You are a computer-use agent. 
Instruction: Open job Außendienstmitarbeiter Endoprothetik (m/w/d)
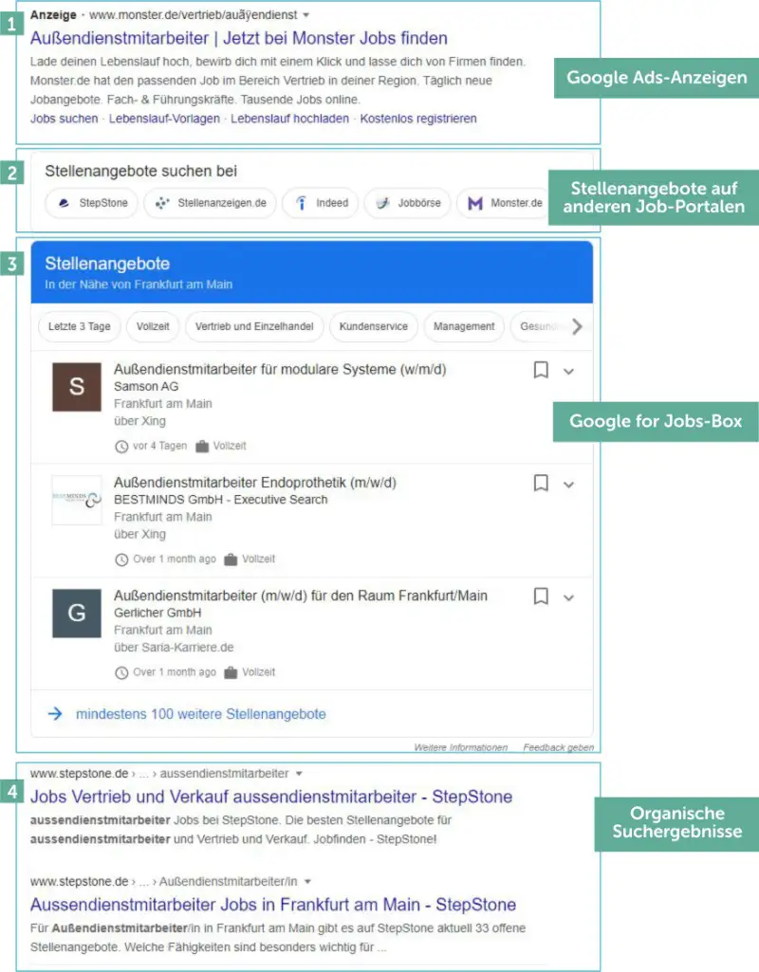coord(255,483)
